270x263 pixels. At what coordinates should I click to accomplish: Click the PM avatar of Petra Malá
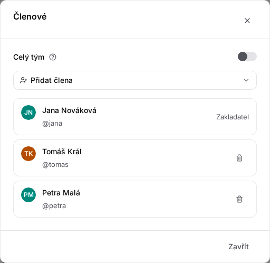point(28,195)
